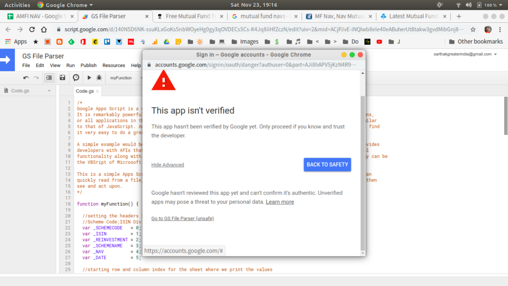Click the blue arrow Apps Script logo
The width and height of the screenshot is (508, 286).
tap(7, 60)
